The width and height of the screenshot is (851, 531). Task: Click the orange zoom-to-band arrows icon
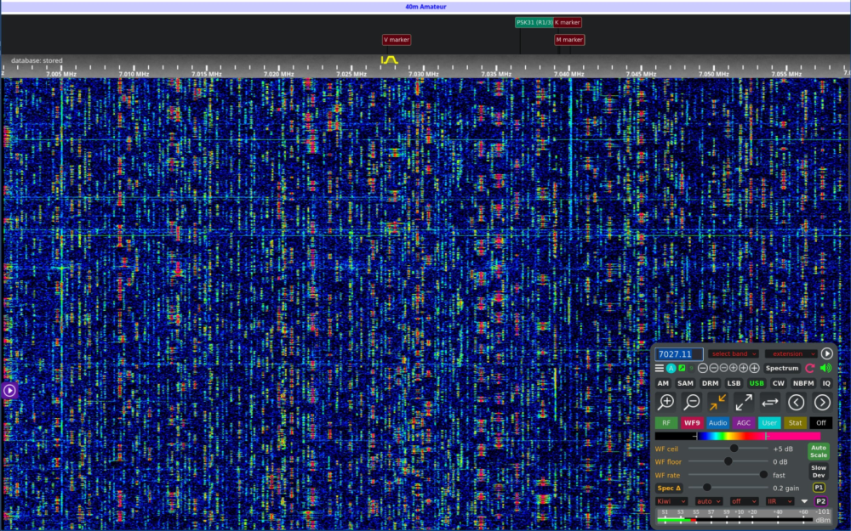point(718,403)
